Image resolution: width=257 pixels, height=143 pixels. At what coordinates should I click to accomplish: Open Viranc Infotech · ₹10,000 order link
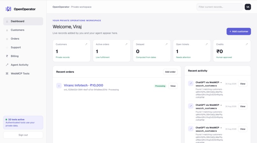(x=84, y=85)
